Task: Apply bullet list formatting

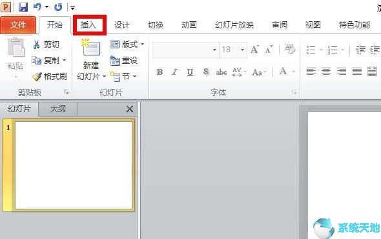Action: 311,50
